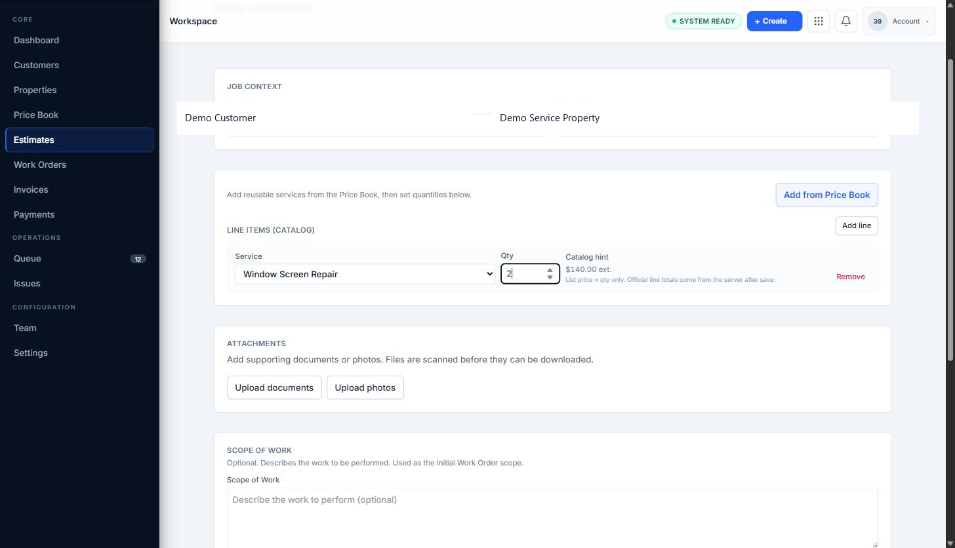Decrease Qty with the down arrow

pyautogui.click(x=550, y=278)
